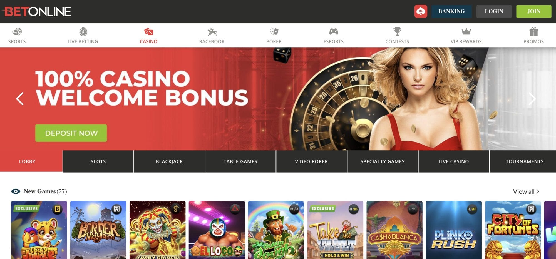This screenshot has height=259, width=556.
Task: Click the VIP Rewards crown icon
Action: [466, 32]
